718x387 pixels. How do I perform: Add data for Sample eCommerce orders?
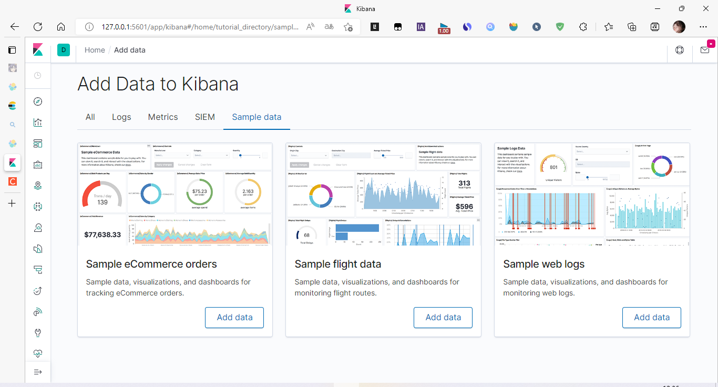234,318
